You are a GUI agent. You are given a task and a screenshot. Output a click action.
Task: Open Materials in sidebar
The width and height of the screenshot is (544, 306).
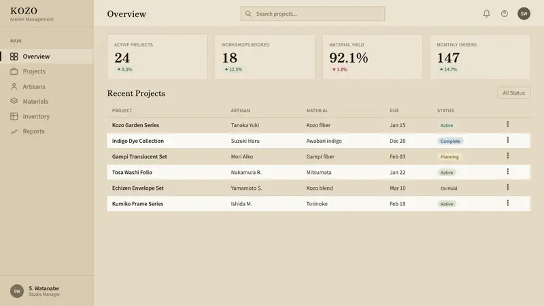pyautogui.click(x=46, y=101)
